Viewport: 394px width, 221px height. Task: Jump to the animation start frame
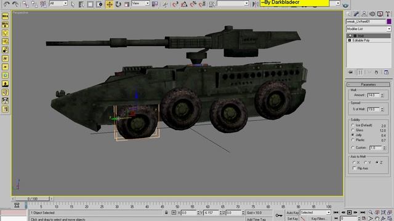(336, 212)
